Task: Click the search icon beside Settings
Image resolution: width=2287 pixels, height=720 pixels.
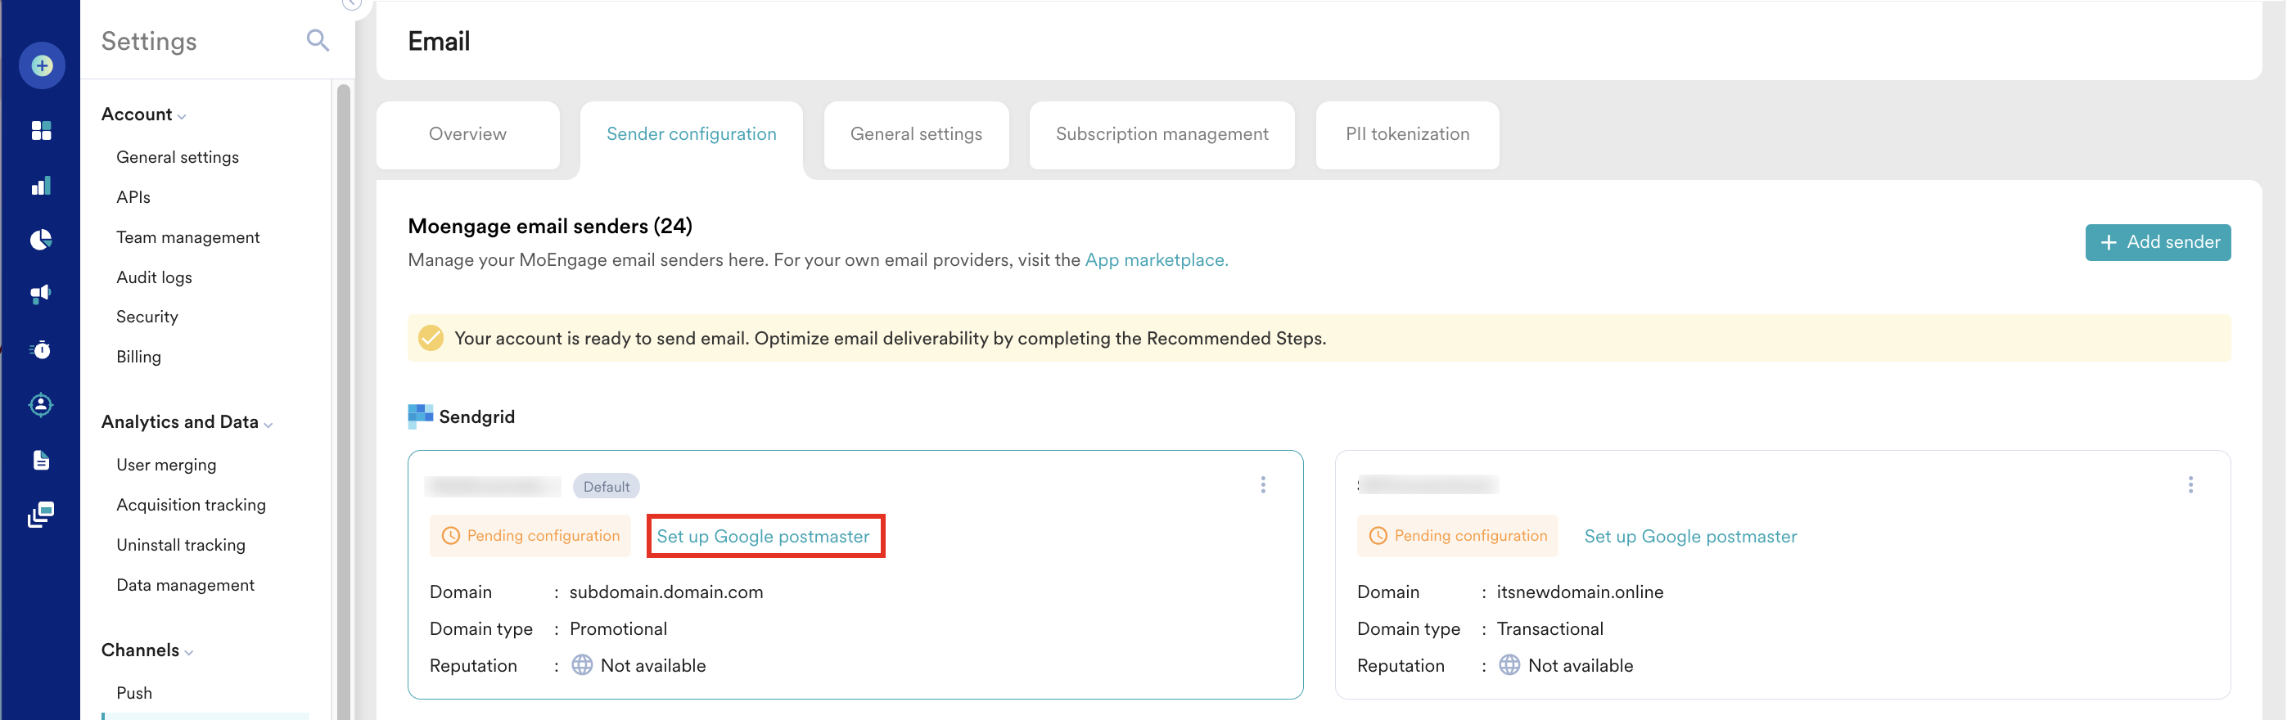Action: pyautogui.click(x=317, y=41)
